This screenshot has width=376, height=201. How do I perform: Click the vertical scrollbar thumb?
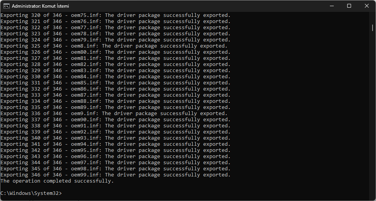pyautogui.click(x=373, y=27)
